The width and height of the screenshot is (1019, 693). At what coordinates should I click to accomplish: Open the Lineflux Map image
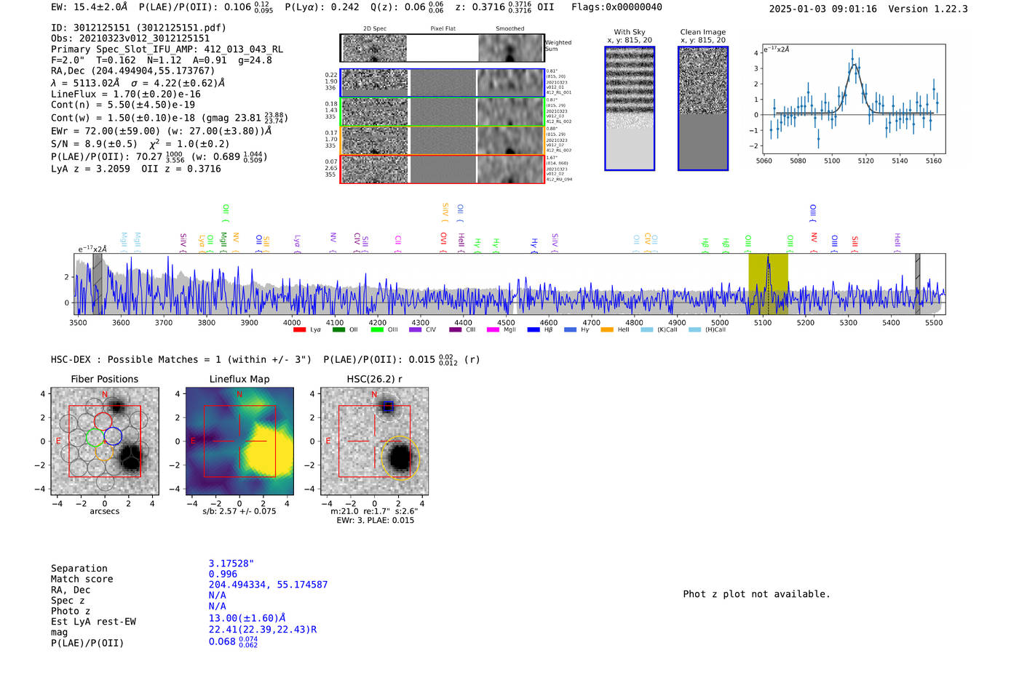click(x=239, y=441)
